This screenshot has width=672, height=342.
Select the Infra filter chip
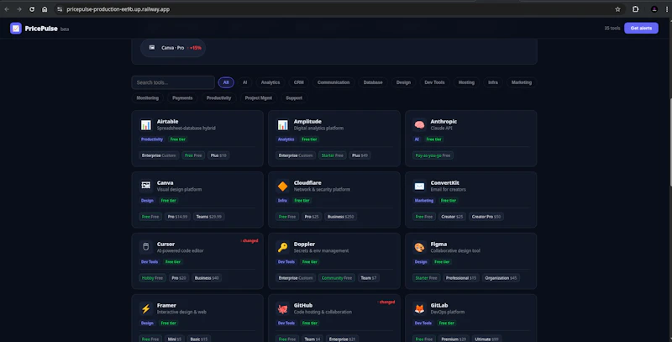click(493, 82)
